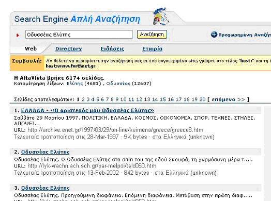Go to results page 17
The width and height of the screenshot is (271, 201).
pyautogui.click(x=178, y=99)
